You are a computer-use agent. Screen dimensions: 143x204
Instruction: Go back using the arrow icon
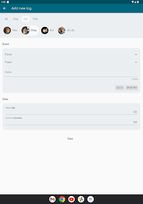[4, 8]
